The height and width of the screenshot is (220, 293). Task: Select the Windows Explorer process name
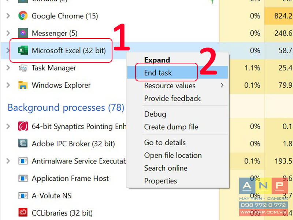point(61,85)
